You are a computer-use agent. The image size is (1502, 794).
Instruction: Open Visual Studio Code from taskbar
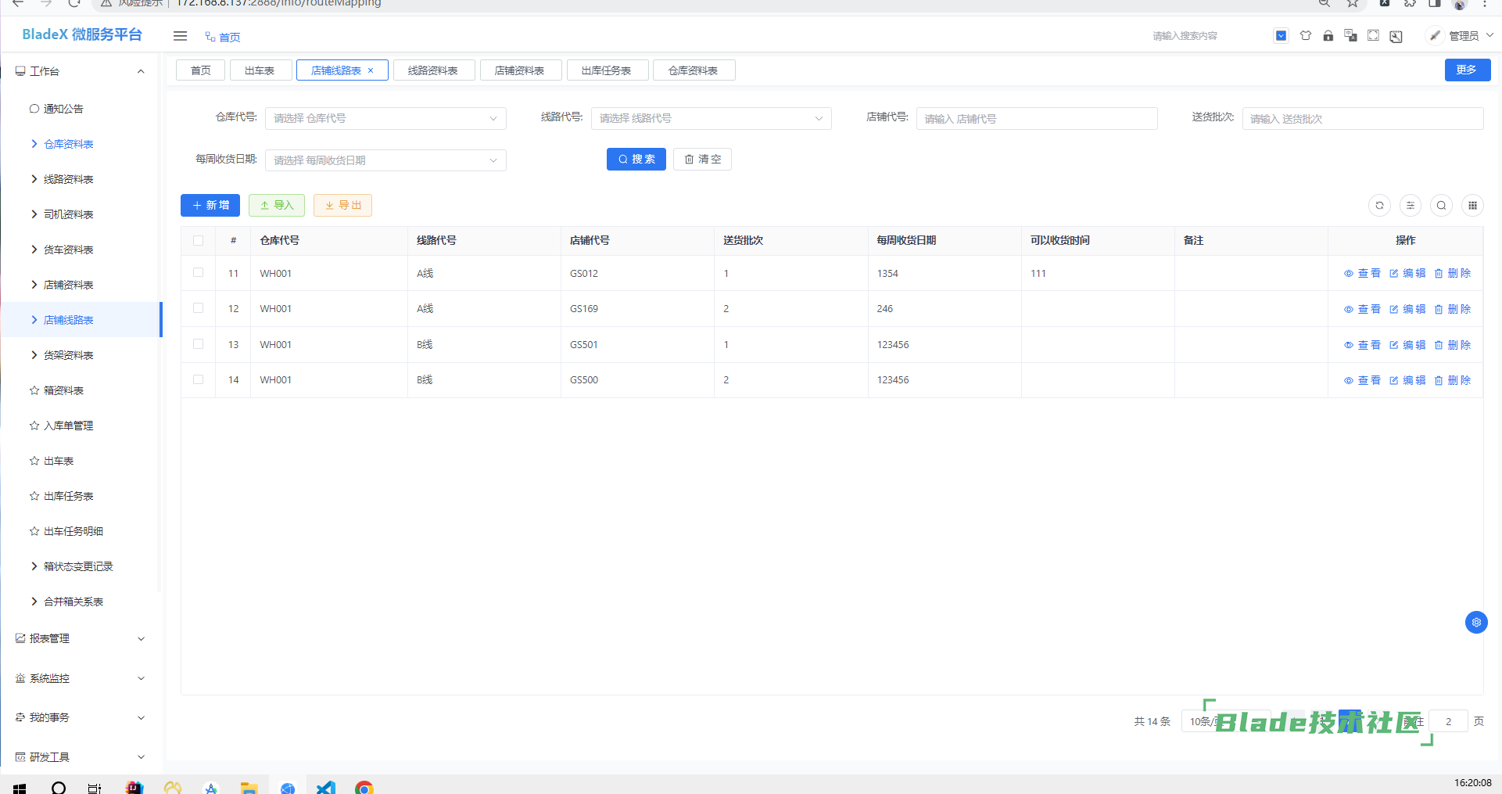click(x=326, y=787)
